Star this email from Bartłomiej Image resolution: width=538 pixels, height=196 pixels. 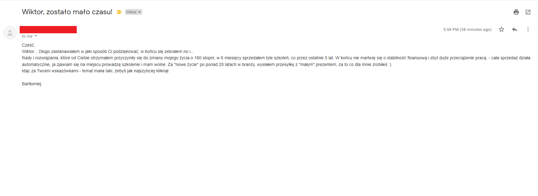(501, 29)
